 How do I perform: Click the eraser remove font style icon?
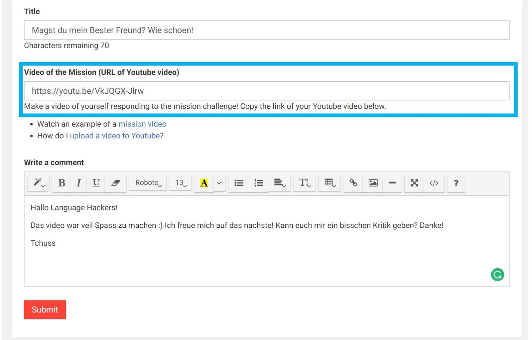115,183
